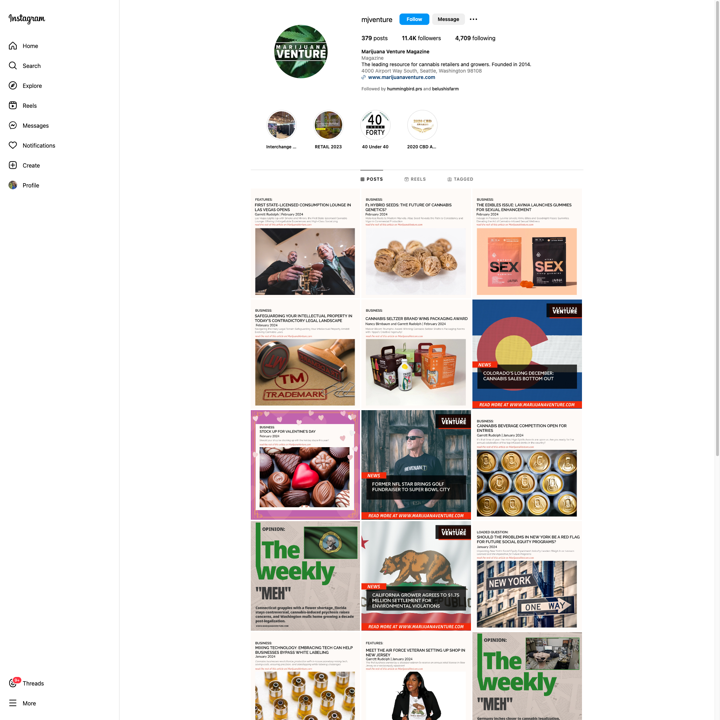Open the Explore compass icon
The width and height of the screenshot is (720, 720).
point(13,86)
